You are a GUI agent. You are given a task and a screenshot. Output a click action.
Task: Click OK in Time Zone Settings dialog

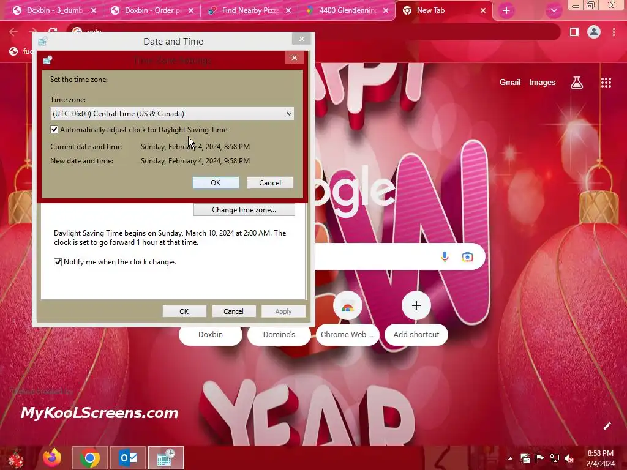(216, 182)
